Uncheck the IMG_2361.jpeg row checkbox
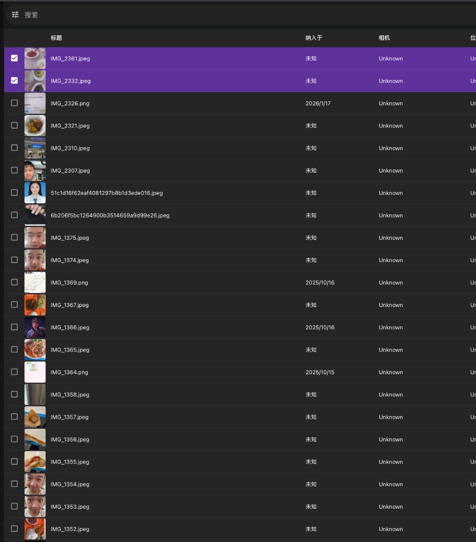The height and width of the screenshot is (542, 476). [x=14, y=58]
